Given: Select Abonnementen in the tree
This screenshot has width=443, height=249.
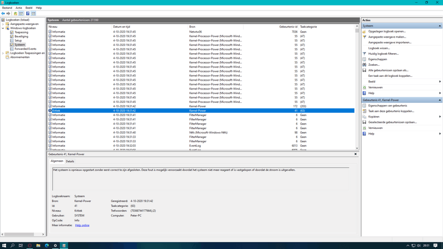Looking at the screenshot, I should [20, 57].
